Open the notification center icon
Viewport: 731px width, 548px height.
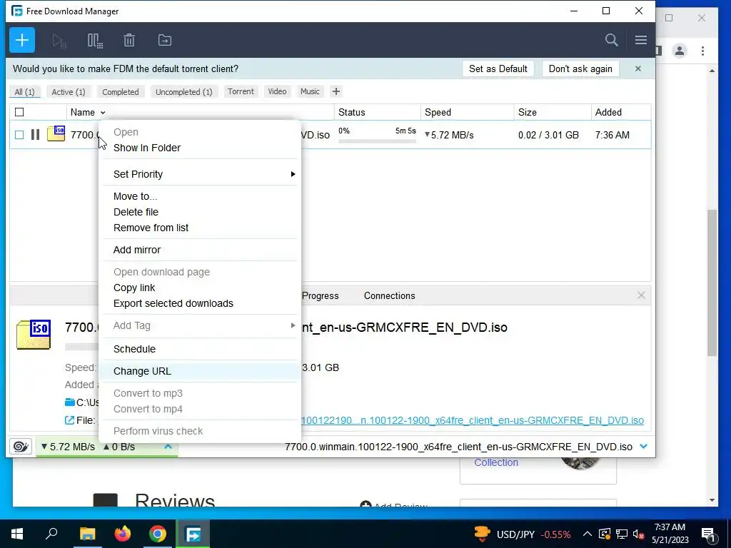click(708, 534)
